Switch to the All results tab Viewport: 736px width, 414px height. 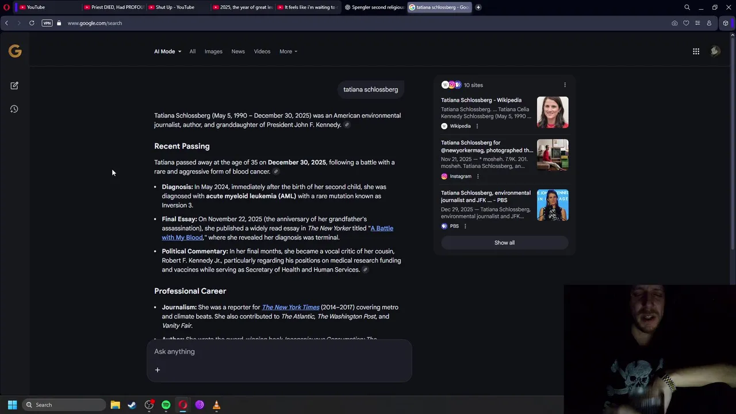point(193,51)
